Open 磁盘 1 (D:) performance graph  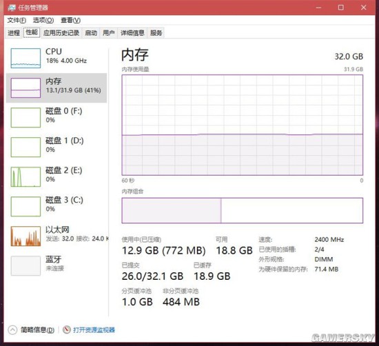tap(25, 147)
